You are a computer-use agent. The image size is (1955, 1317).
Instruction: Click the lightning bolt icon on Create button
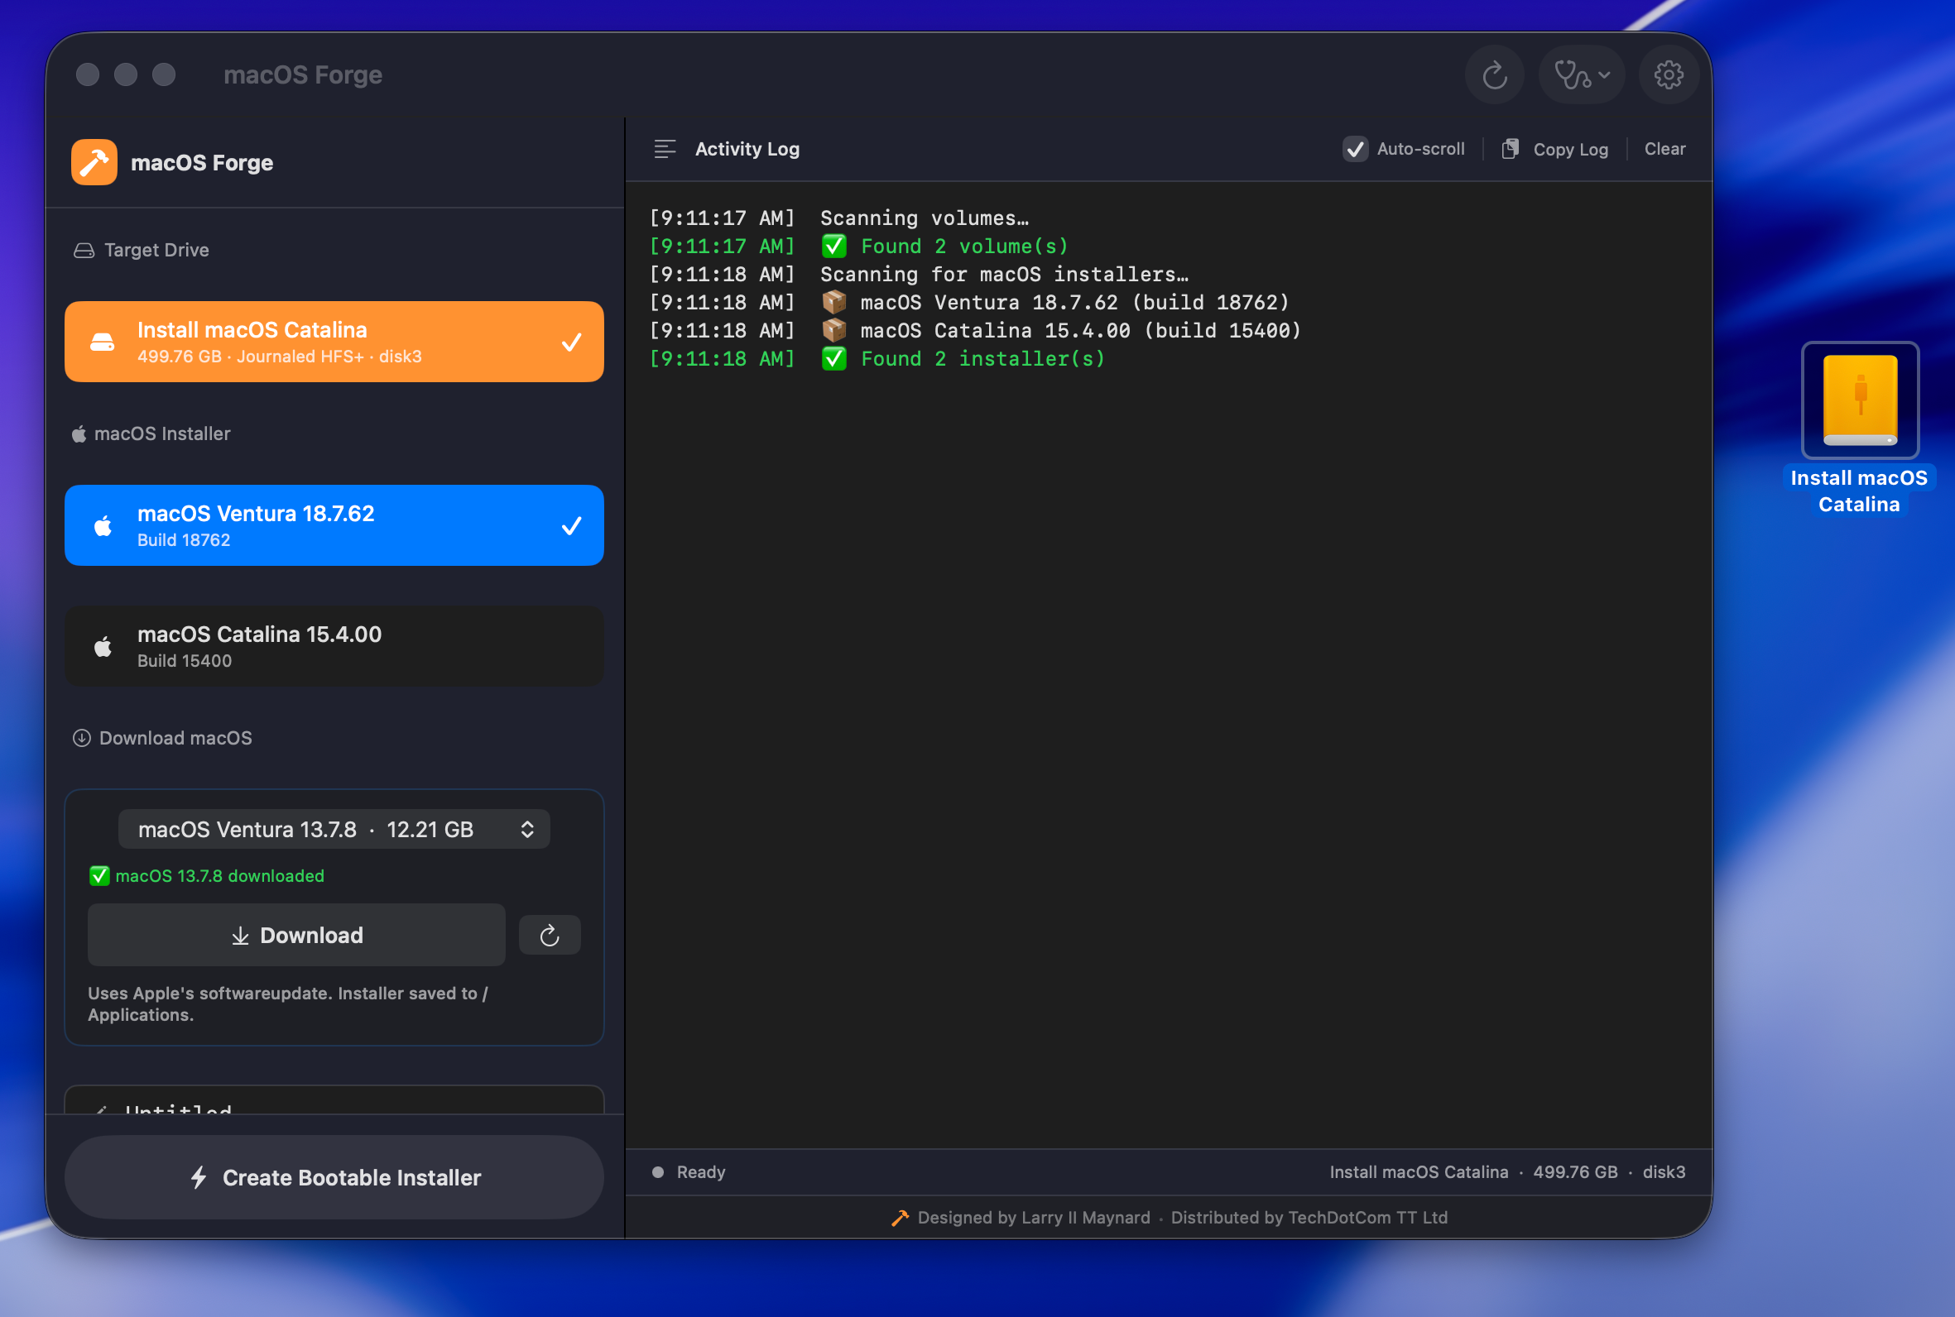(199, 1177)
